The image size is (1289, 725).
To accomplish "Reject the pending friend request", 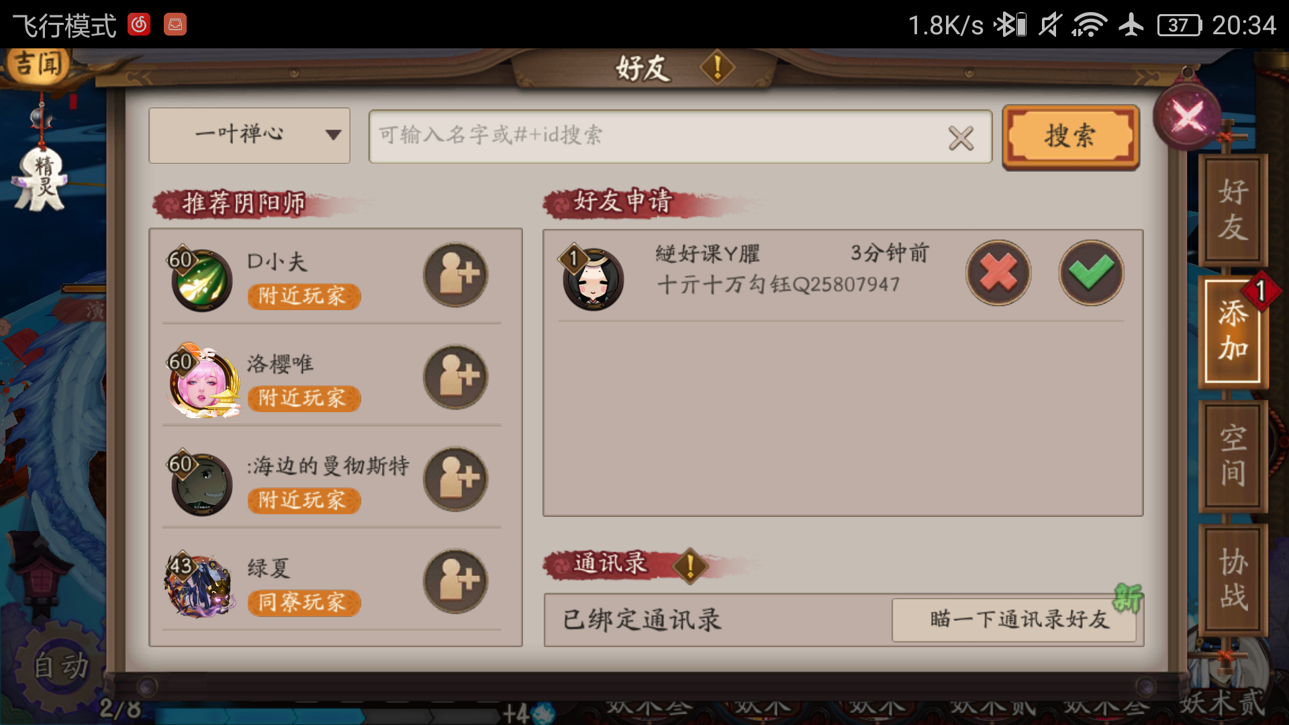I will coord(998,273).
